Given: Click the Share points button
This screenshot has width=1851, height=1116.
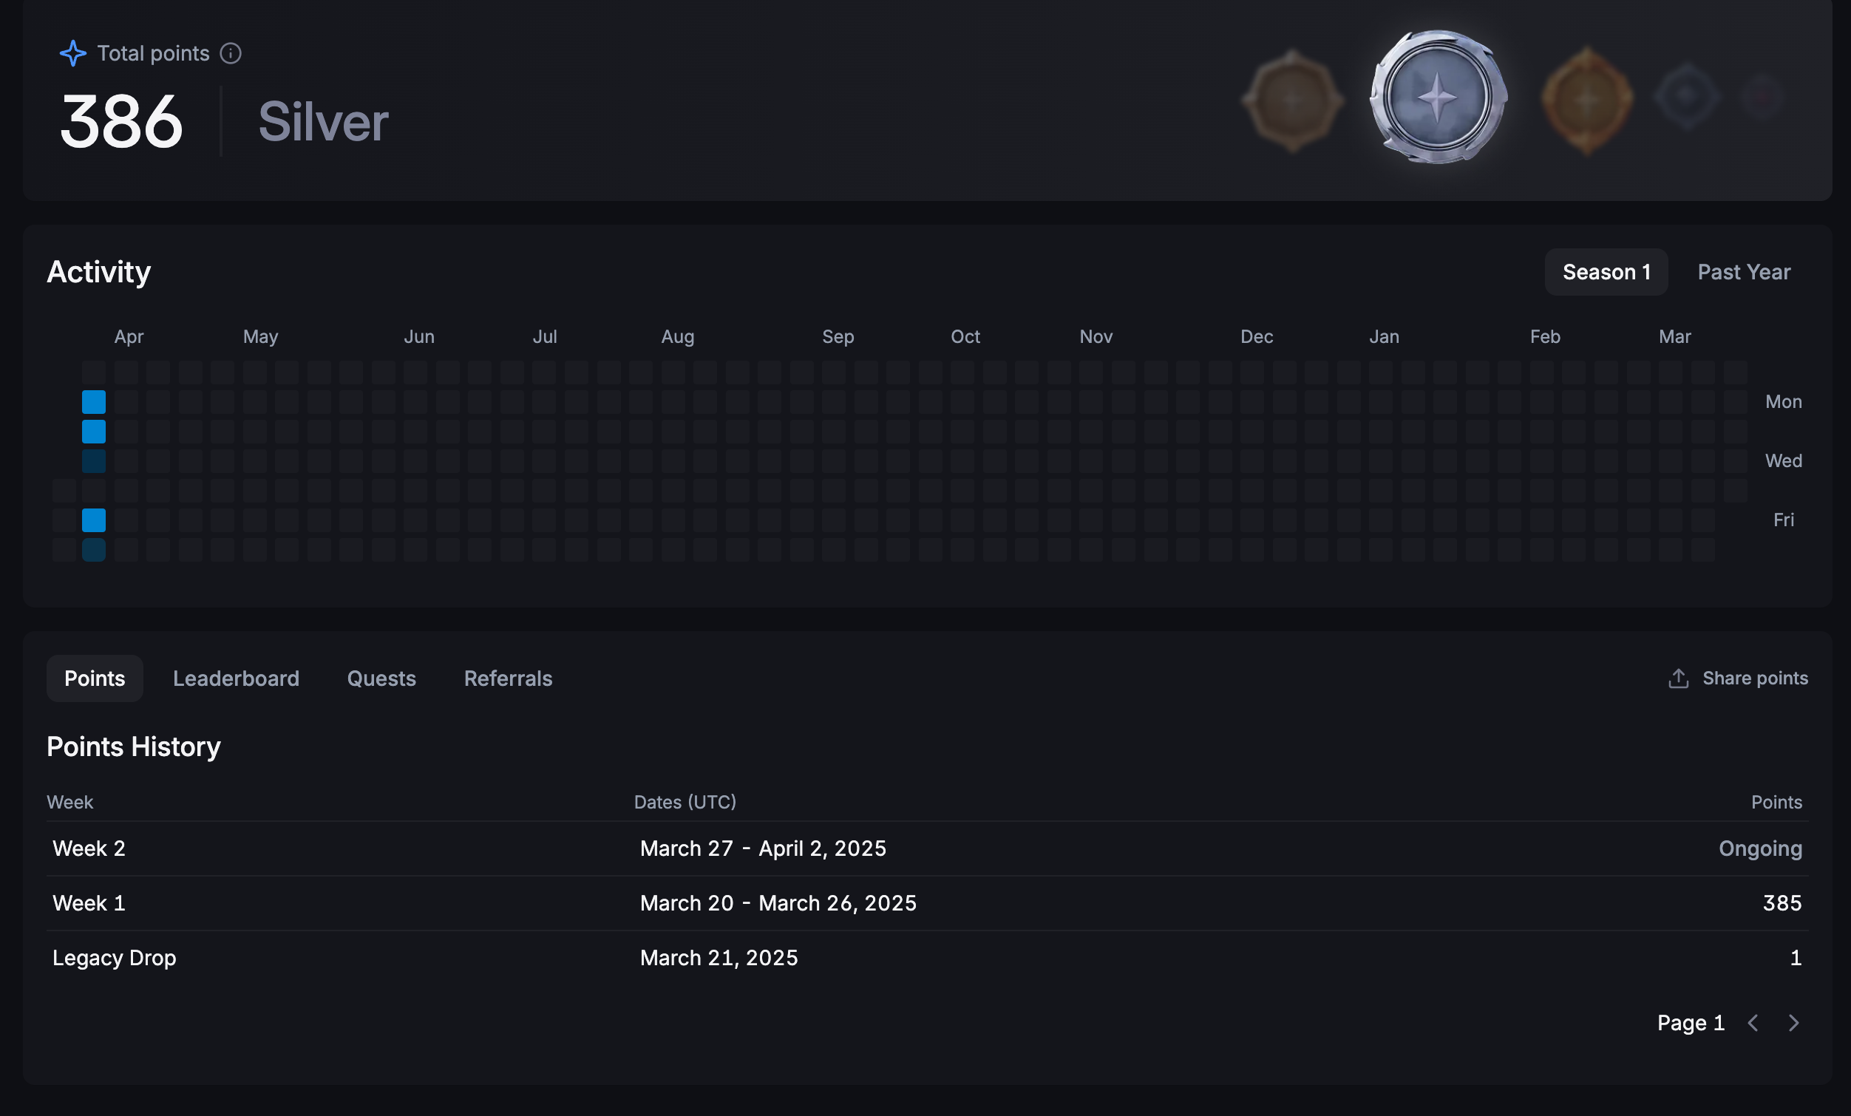Looking at the screenshot, I should coord(1754,679).
